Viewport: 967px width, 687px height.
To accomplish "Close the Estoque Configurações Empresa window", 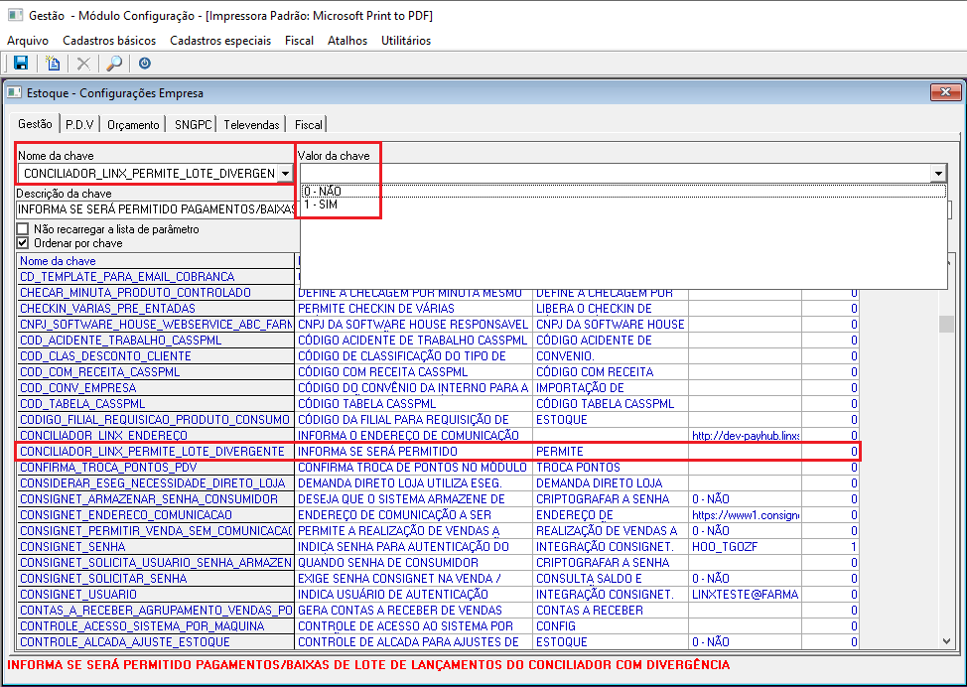I will point(945,93).
